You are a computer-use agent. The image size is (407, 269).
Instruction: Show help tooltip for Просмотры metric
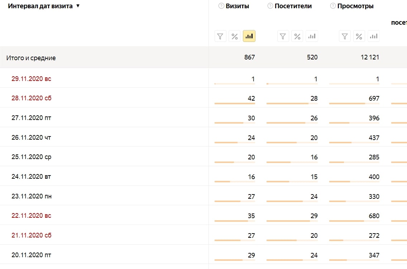pos(333,6)
